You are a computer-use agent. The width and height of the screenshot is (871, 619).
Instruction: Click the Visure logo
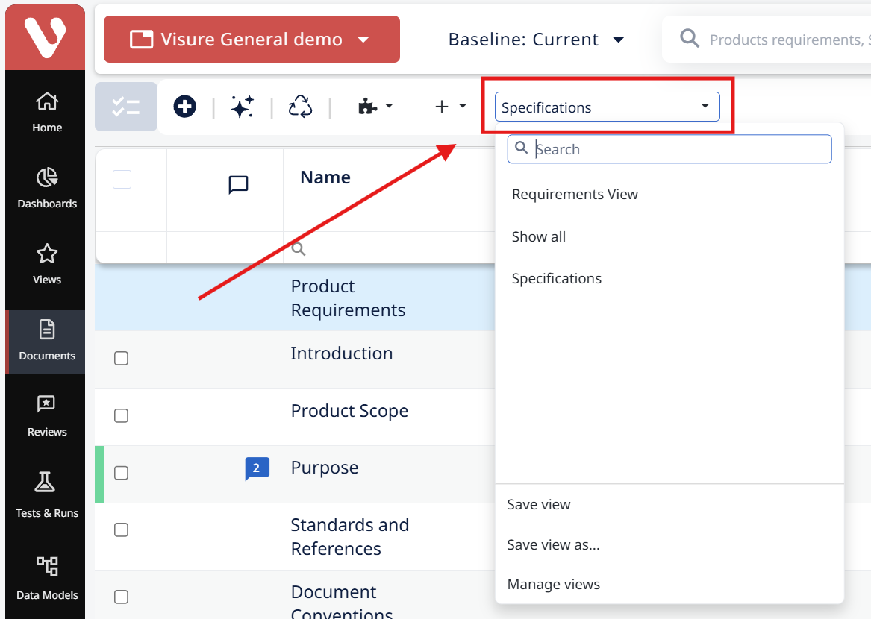click(x=45, y=37)
